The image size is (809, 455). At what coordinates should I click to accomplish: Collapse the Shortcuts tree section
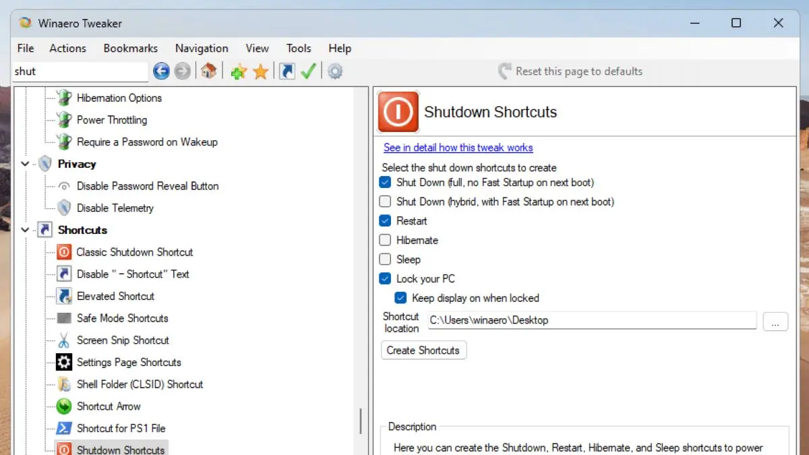(x=26, y=230)
